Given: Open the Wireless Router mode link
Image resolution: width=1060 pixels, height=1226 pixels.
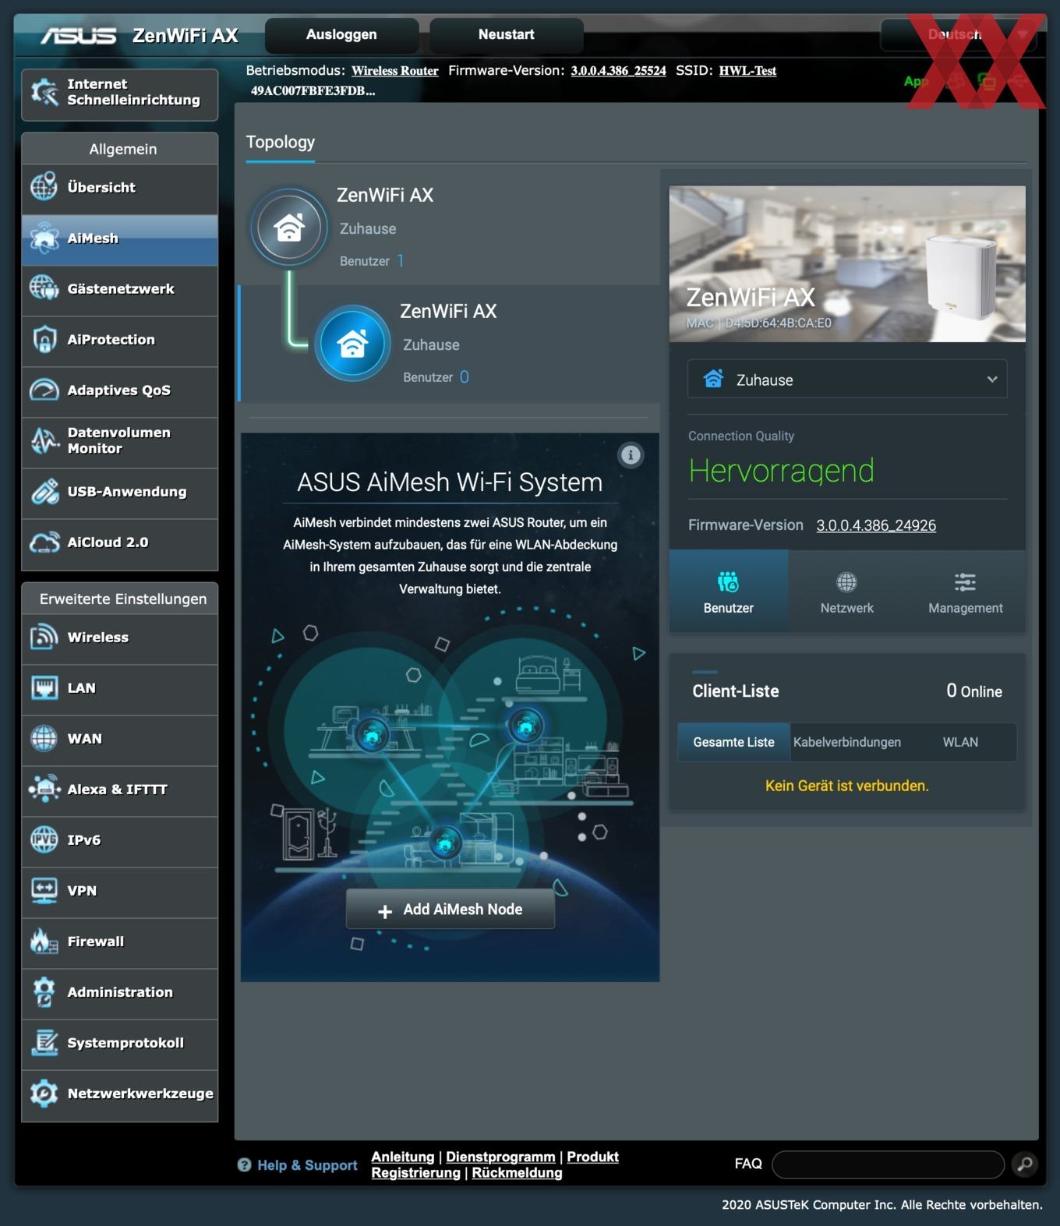Looking at the screenshot, I should click(394, 71).
